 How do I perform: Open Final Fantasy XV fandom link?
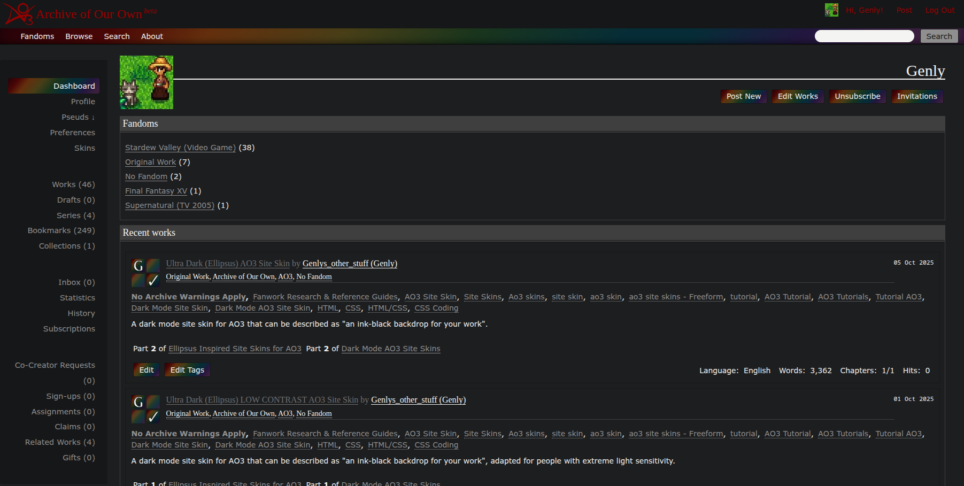pyautogui.click(x=156, y=191)
